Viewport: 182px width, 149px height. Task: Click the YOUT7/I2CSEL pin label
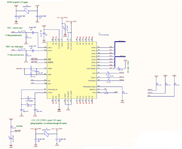(x=91, y=69)
